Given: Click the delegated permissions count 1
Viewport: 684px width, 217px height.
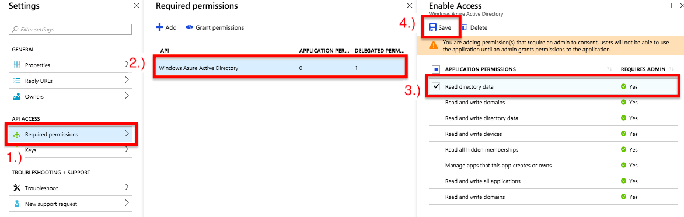Looking at the screenshot, I should coord(357,68).
